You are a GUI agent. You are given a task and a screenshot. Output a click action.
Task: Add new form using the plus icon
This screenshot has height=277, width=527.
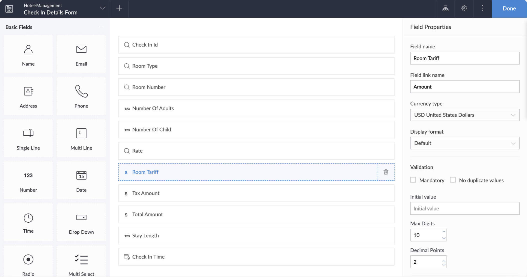(x=119, y=8)
